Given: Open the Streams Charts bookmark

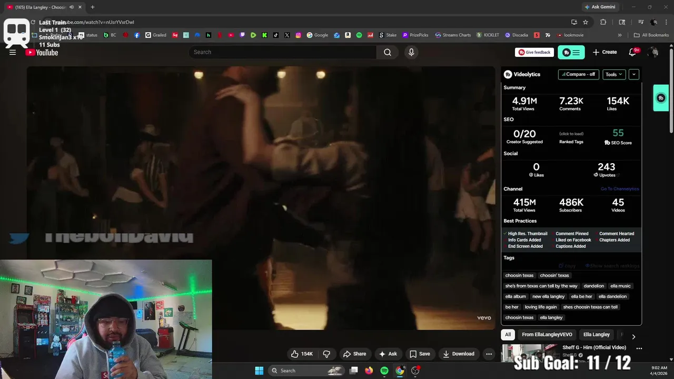Looking at the screenshot, I should coord(453,35).
